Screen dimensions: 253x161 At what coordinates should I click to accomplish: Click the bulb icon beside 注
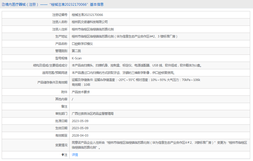[x=63, y=155]
